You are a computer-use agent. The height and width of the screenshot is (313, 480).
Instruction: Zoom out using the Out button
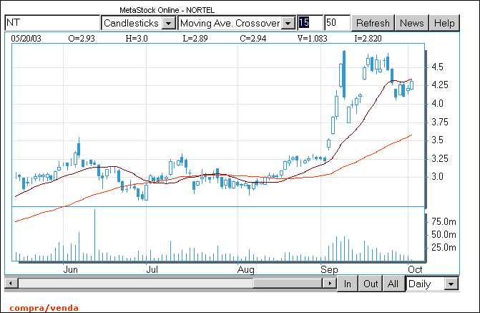click(371, 284)
